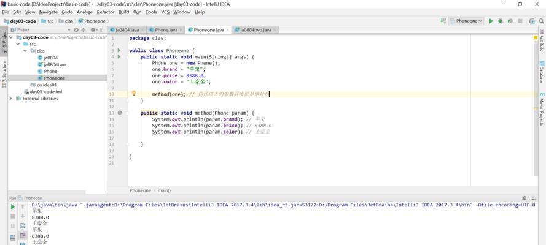Collapse the clas package node
546x245 pixels.
[x=25, y=51]
